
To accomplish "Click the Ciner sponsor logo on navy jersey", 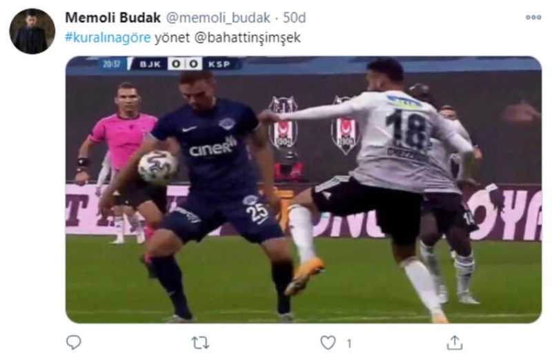I will pyautogui.click(x=213, y=148).
